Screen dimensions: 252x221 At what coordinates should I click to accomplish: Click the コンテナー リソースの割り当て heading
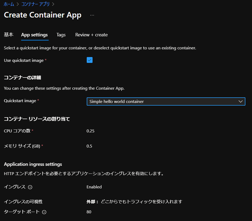pos(37,119)
